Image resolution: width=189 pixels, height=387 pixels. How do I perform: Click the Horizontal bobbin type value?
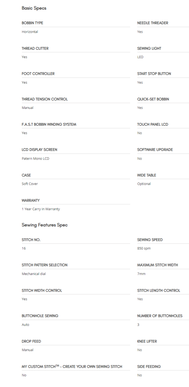pyautogui.click(x=30, y=32)
